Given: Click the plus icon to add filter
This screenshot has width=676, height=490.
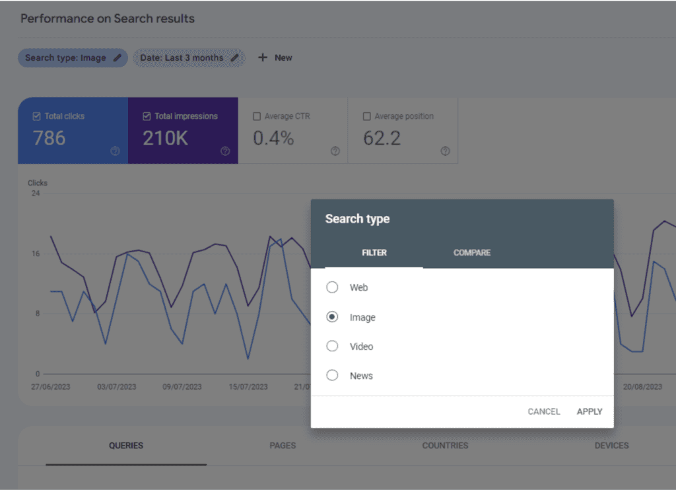Looking at the screenshot, I should coord(263,57).
